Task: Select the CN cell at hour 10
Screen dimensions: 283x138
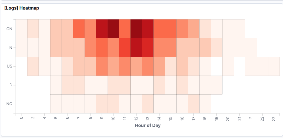Action: click(113, 29)
